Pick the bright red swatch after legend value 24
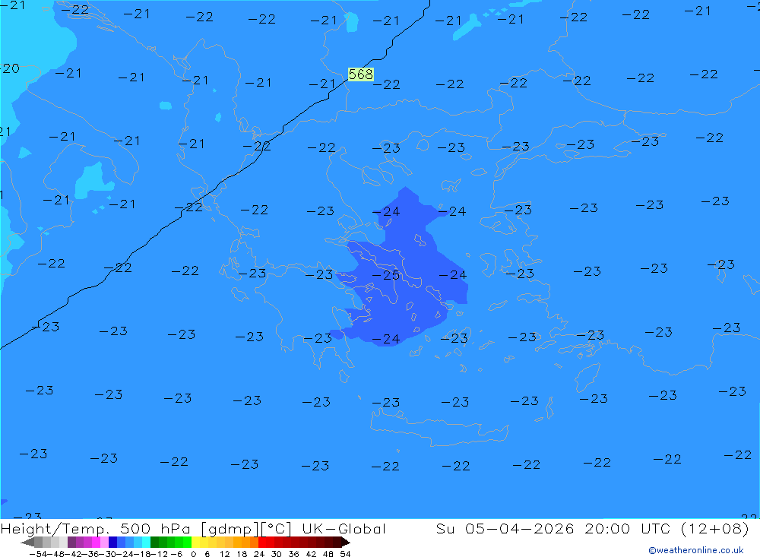This screenshot has height=557, width=760. pos(262,543)
